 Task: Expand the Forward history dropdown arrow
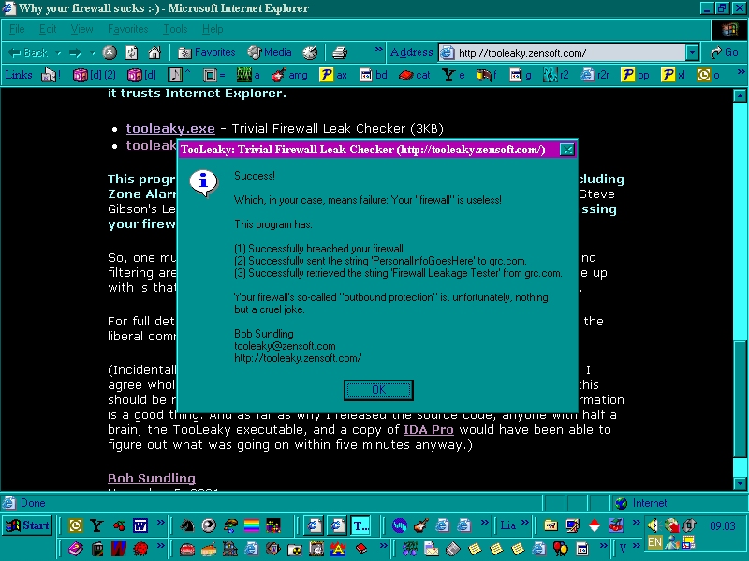click(93, 53)
